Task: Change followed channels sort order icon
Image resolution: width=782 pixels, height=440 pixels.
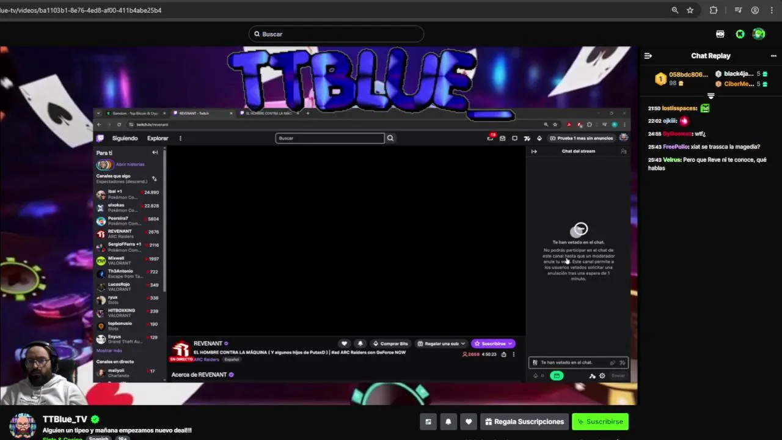Action: (154, 178)
